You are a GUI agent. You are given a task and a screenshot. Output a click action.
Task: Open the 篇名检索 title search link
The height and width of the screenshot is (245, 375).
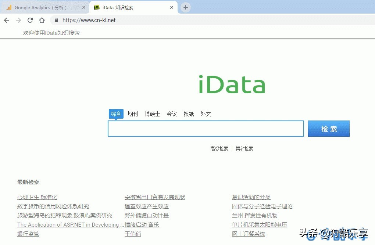244,148
